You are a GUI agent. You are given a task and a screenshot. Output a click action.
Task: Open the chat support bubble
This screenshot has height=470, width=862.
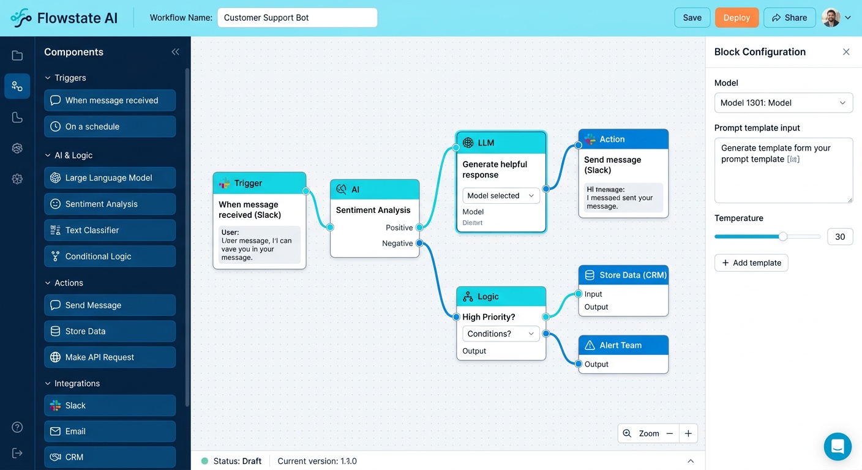(838, 446)
